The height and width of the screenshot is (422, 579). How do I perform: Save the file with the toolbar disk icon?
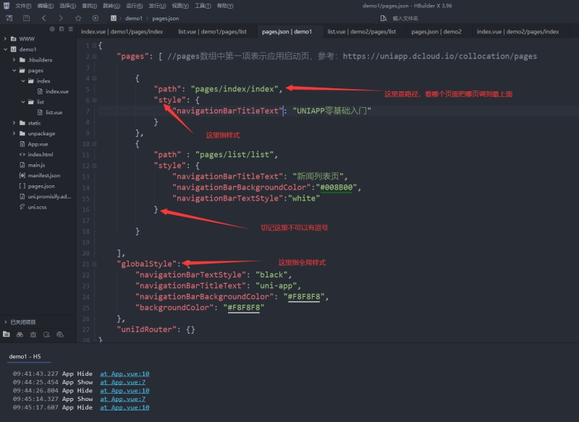coord(26,18)
